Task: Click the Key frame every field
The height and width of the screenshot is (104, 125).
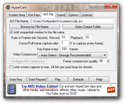Action: tap(65, 49)
